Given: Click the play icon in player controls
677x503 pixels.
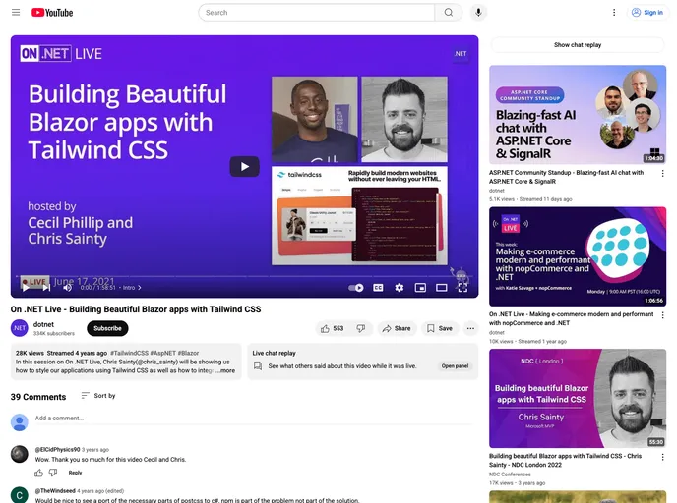Looking at the screenshot, I should 26,288.
